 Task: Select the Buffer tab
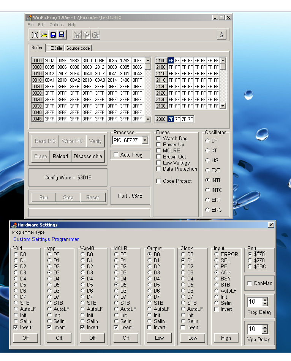point(37,47)
